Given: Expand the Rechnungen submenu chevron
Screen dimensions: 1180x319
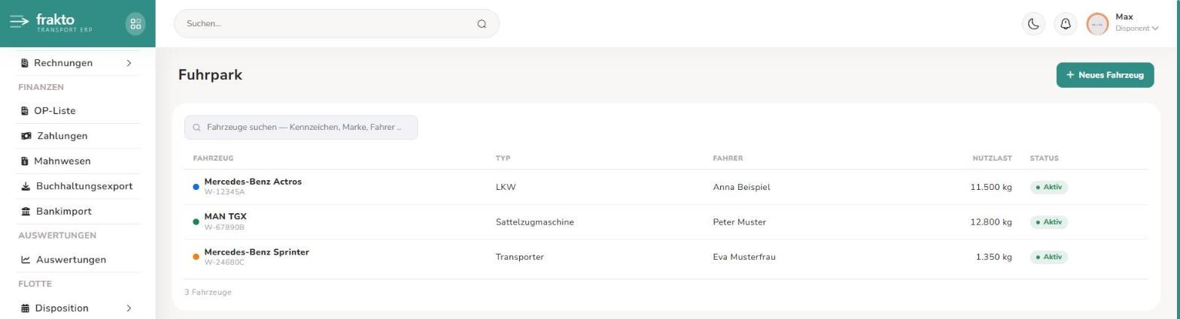Looking at the screenshot, I should click(x=129, y=63).
